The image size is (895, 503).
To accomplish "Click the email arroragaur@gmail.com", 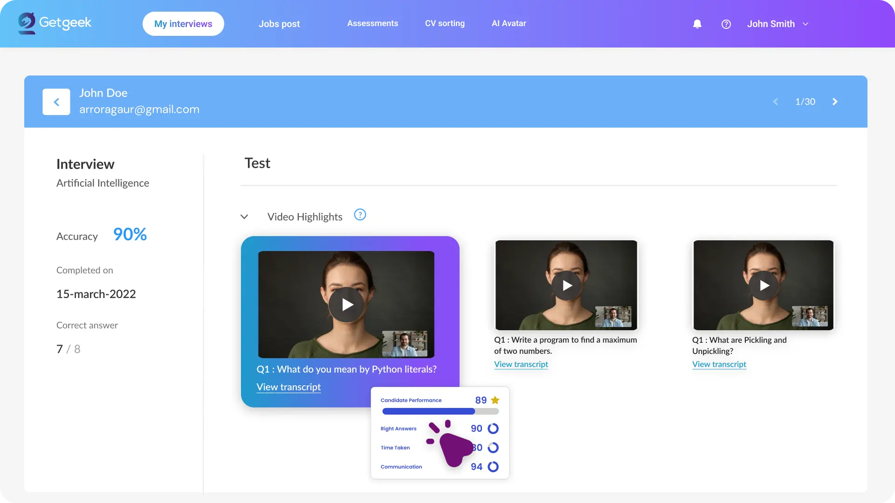I will coord(139,109).
